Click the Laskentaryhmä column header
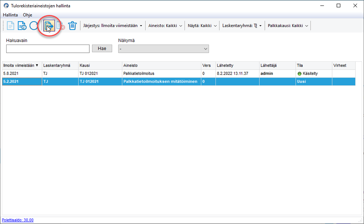The width and height of the screenshot is (364, 224). tap(60, 66)
